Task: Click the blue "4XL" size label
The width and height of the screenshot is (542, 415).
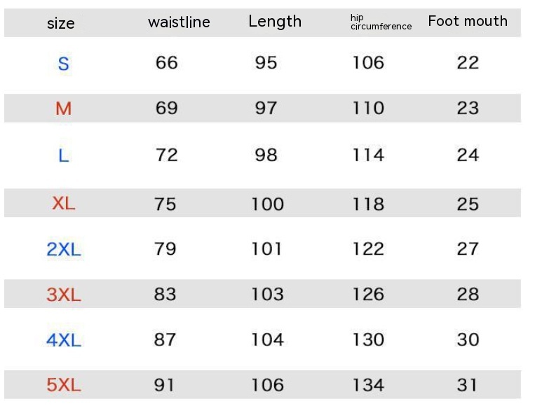Action: pos(64,340)
